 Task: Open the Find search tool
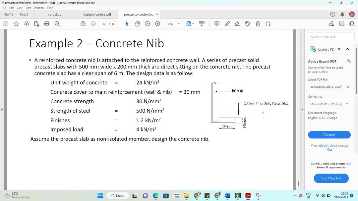tap(57, 24)
